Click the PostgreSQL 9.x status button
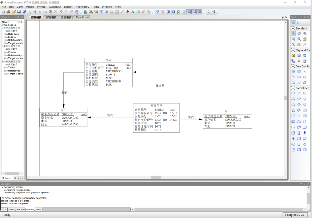The height and width of the screenshot is (218, 312). tap(295, 215)
